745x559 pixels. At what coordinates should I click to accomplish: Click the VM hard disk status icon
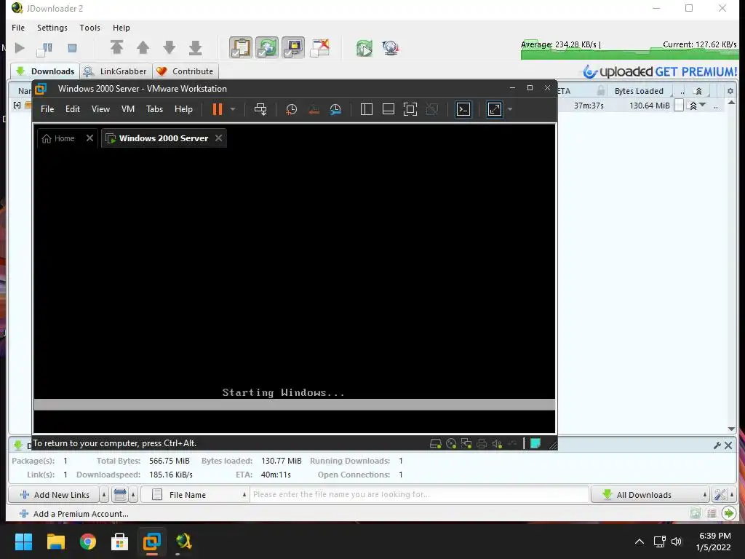point(435,443)
